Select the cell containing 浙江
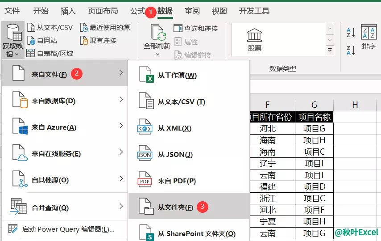 [273, 198]
